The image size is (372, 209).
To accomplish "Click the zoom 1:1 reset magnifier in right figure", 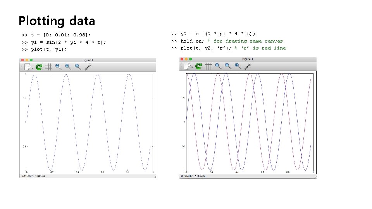I will click(x=238, y=66).
